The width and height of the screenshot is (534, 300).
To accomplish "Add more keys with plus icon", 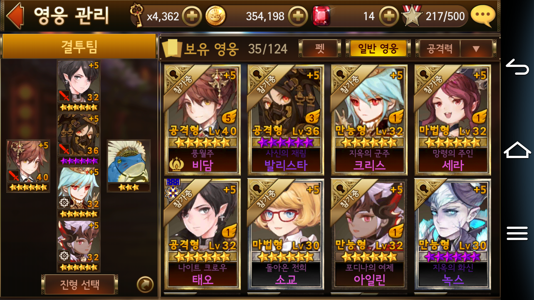I will click(x=192, y=16).
